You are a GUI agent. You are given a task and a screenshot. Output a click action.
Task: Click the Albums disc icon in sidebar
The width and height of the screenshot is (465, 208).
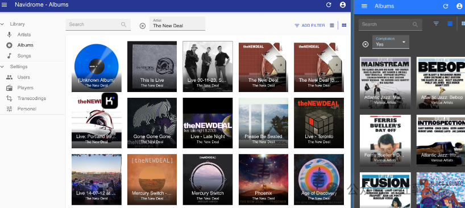10,45
